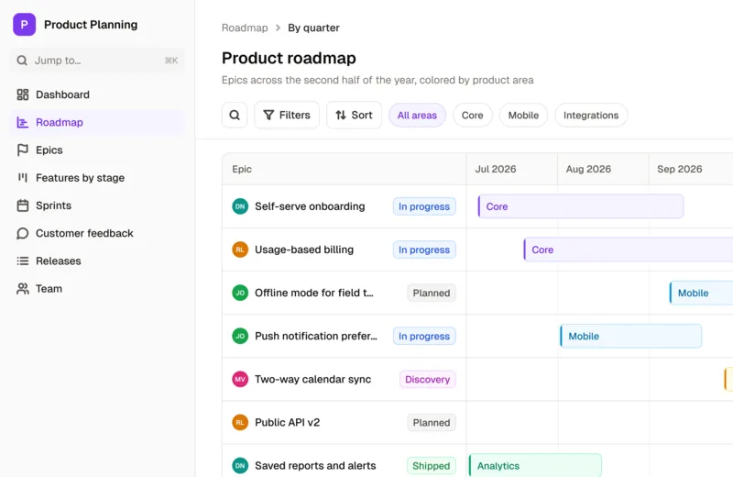The width and height of the screenshot is (733, 477).
Task: Open the Saved reports and alerts epic
Action: pos(315,466)
